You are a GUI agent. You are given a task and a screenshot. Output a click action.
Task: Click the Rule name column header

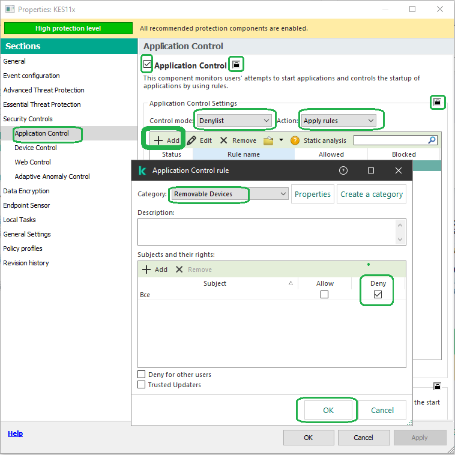pyautogui.click(x=244, y=154)
